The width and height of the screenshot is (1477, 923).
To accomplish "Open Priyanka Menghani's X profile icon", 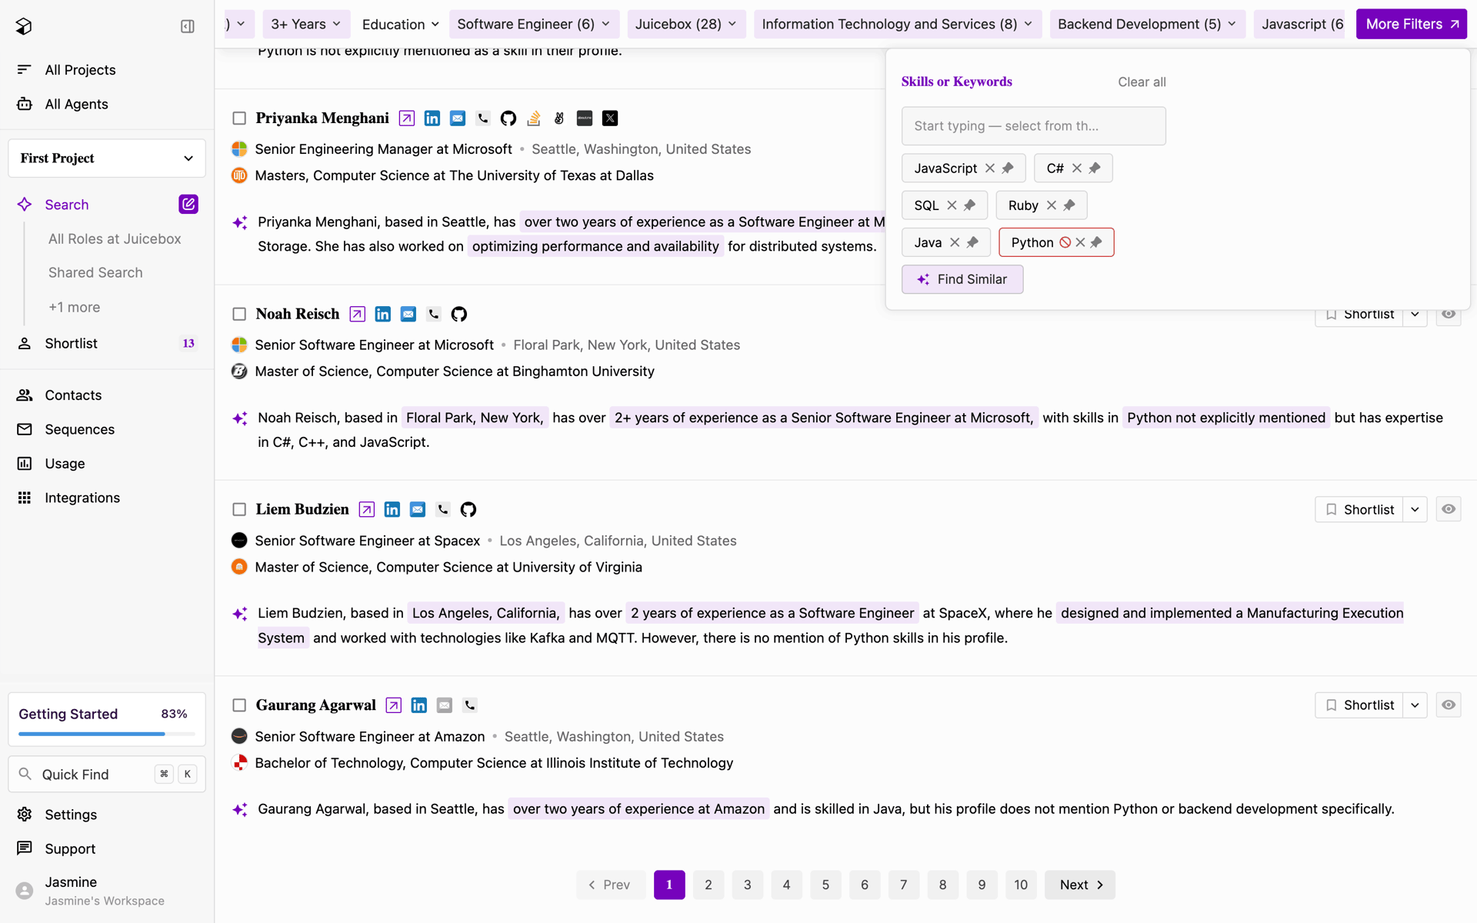I will click(610, 118).
